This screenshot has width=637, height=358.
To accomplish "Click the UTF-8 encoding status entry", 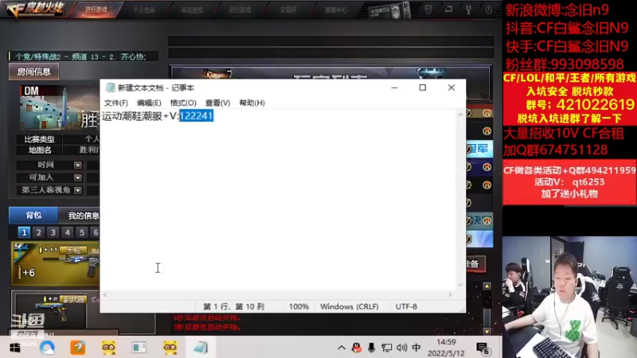I will [x=406, y=306].
